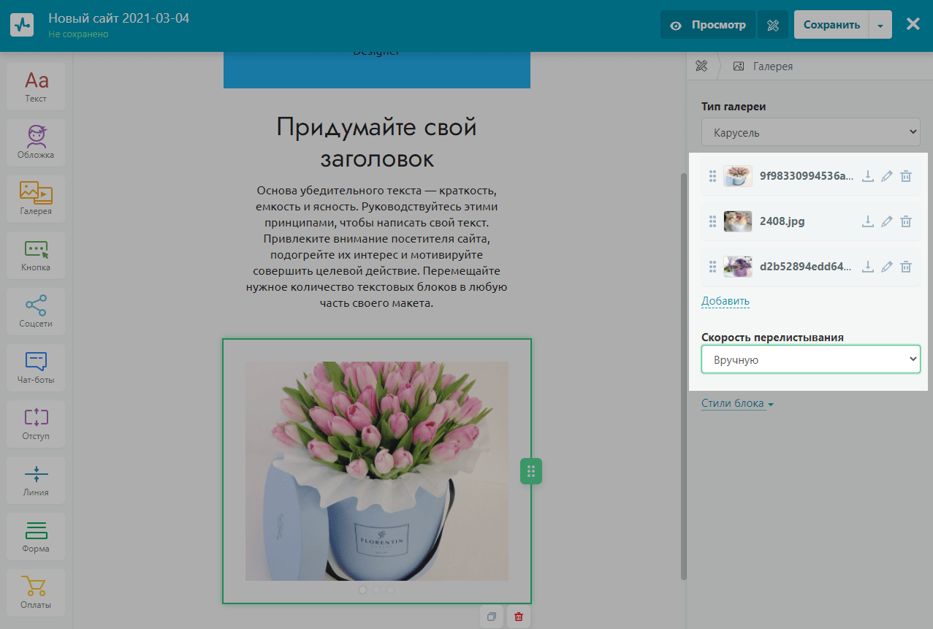Delete the selected gallery block

pos(519,617)
